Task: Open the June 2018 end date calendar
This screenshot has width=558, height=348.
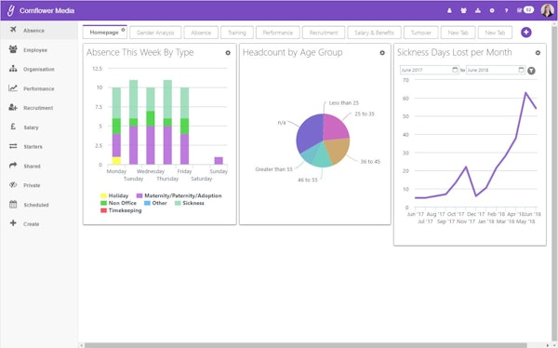Action: [521, 70]
